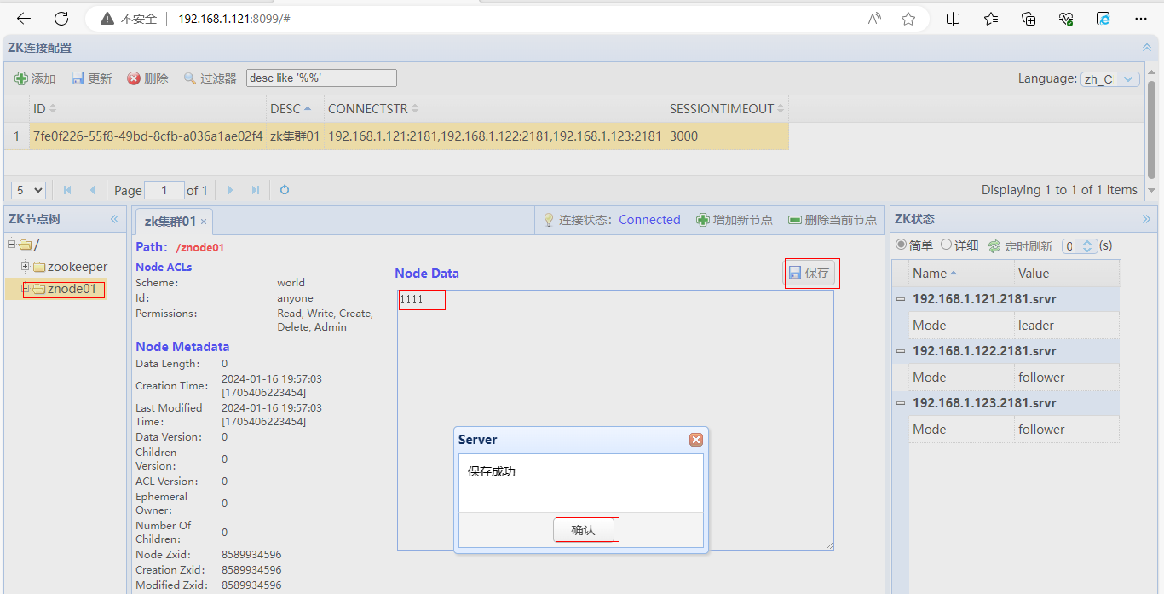Click the 删除 (delete) connection icon
1164x594 pixels.
point(134,78)
